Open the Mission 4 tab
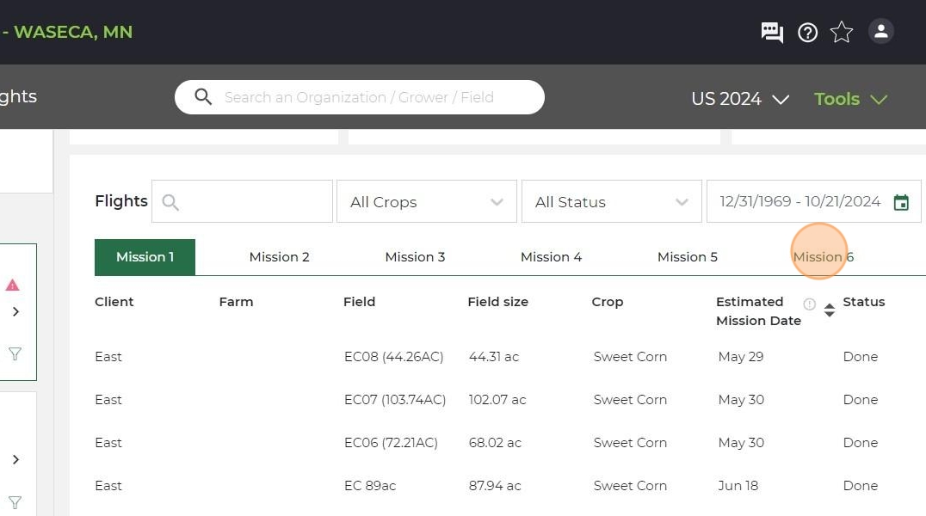Viewport: 926px width, 516px height. [551, 257]
